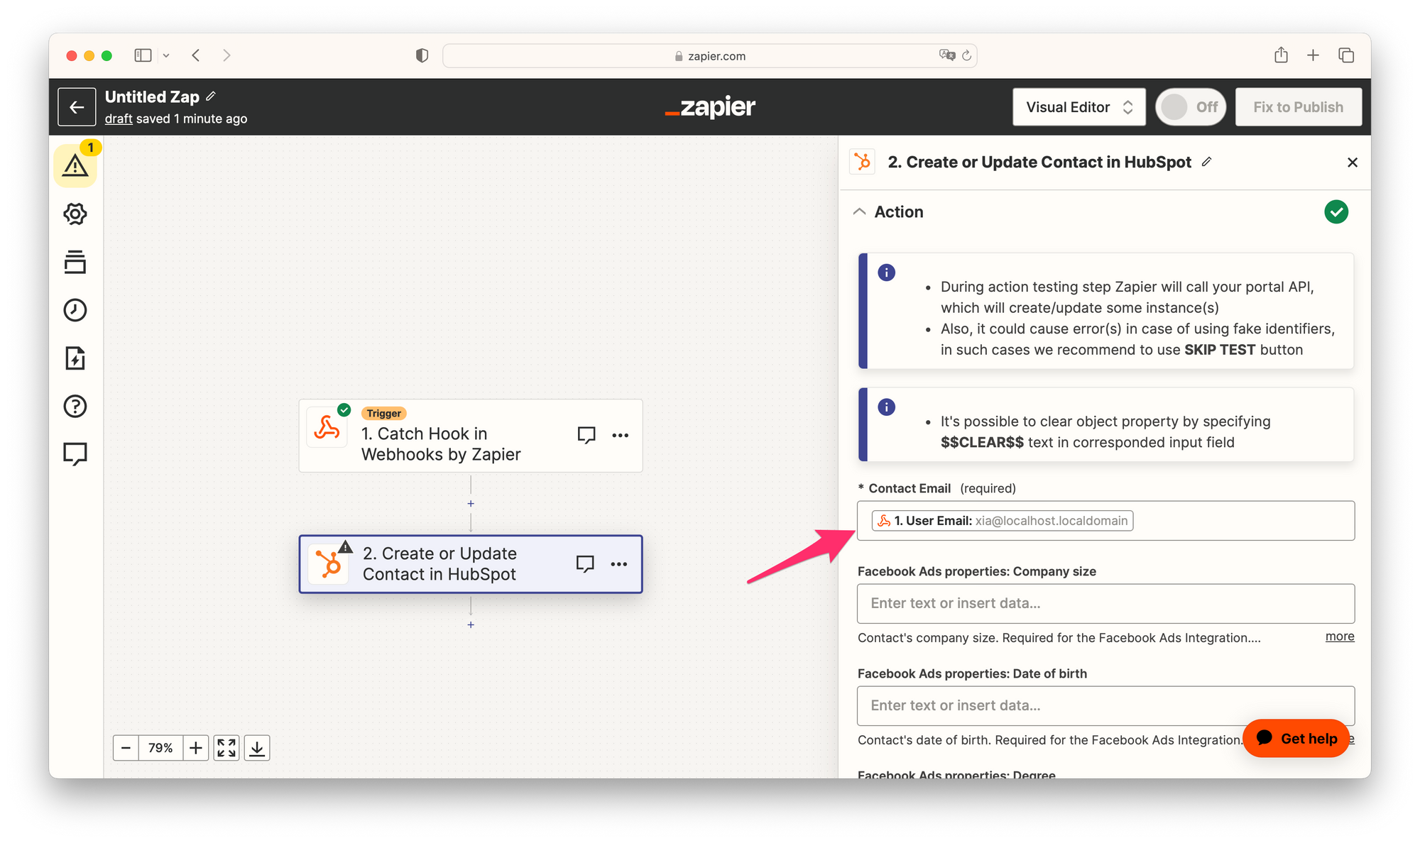Image resolution: width=1420 pixels, height=843 pixels.
Task: Open Zap details lightning file icon
Action: click(x=75, y=358)
